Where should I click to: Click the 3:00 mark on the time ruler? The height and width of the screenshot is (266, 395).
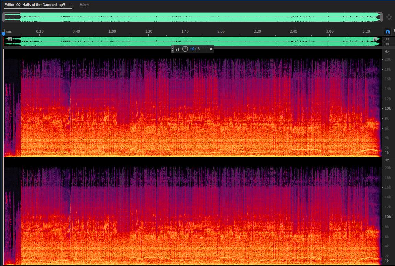pos(330,31)
